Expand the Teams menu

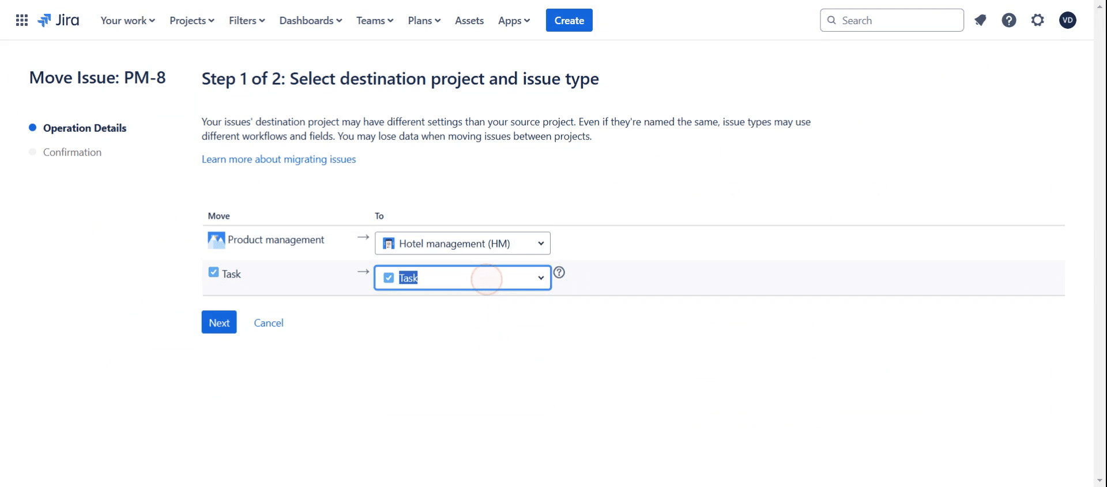coord(375,21)
